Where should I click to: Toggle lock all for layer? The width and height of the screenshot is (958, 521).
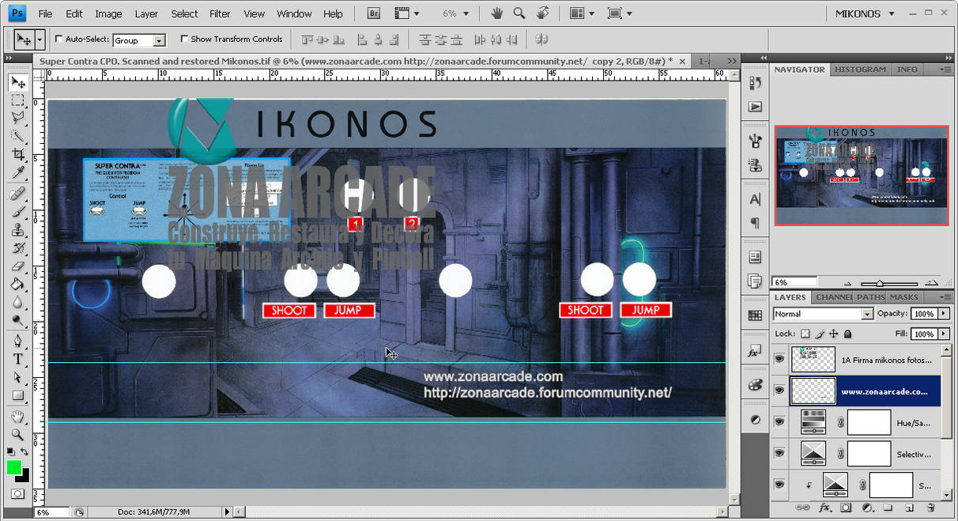point(848,334)
